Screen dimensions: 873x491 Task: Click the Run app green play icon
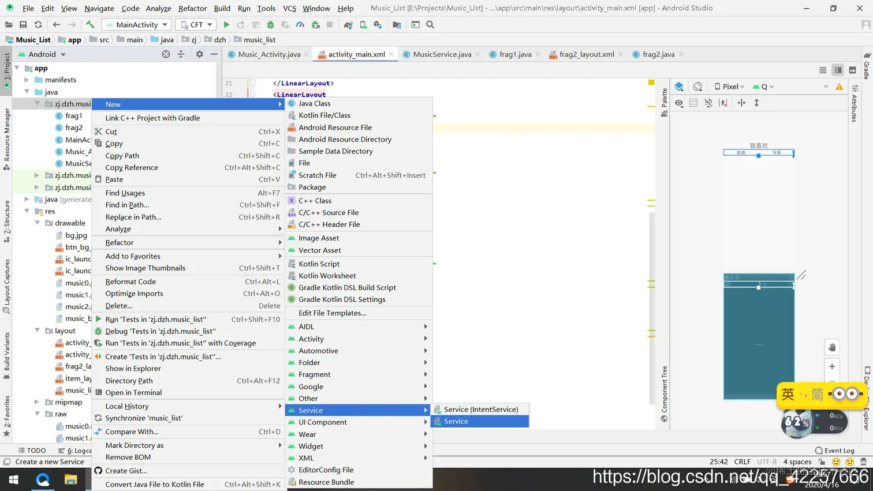(226, 25)
